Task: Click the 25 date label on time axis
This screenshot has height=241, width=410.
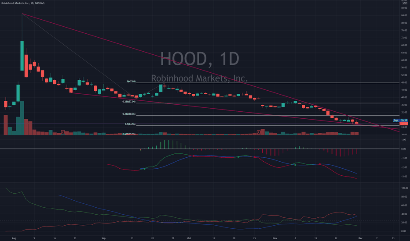Action: pos(254,238)
